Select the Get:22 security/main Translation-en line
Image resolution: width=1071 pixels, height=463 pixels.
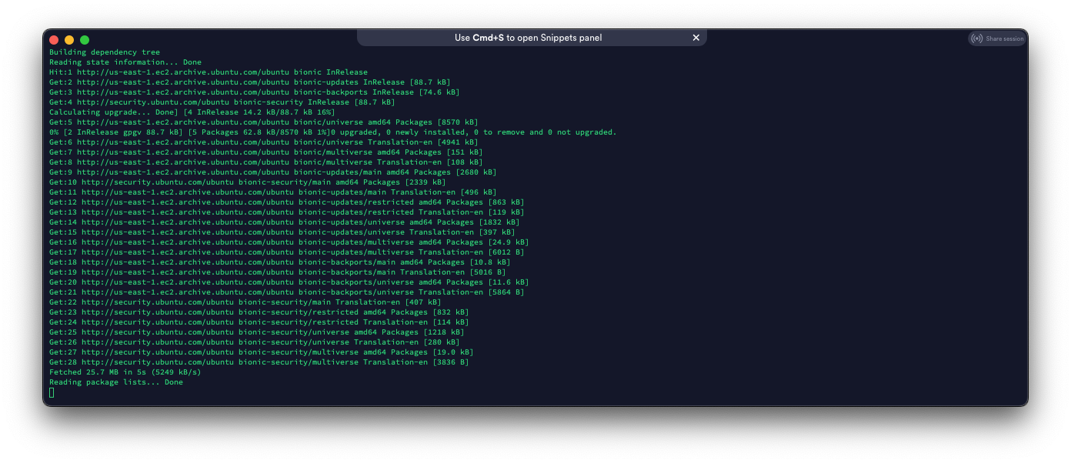coord(245,302)
